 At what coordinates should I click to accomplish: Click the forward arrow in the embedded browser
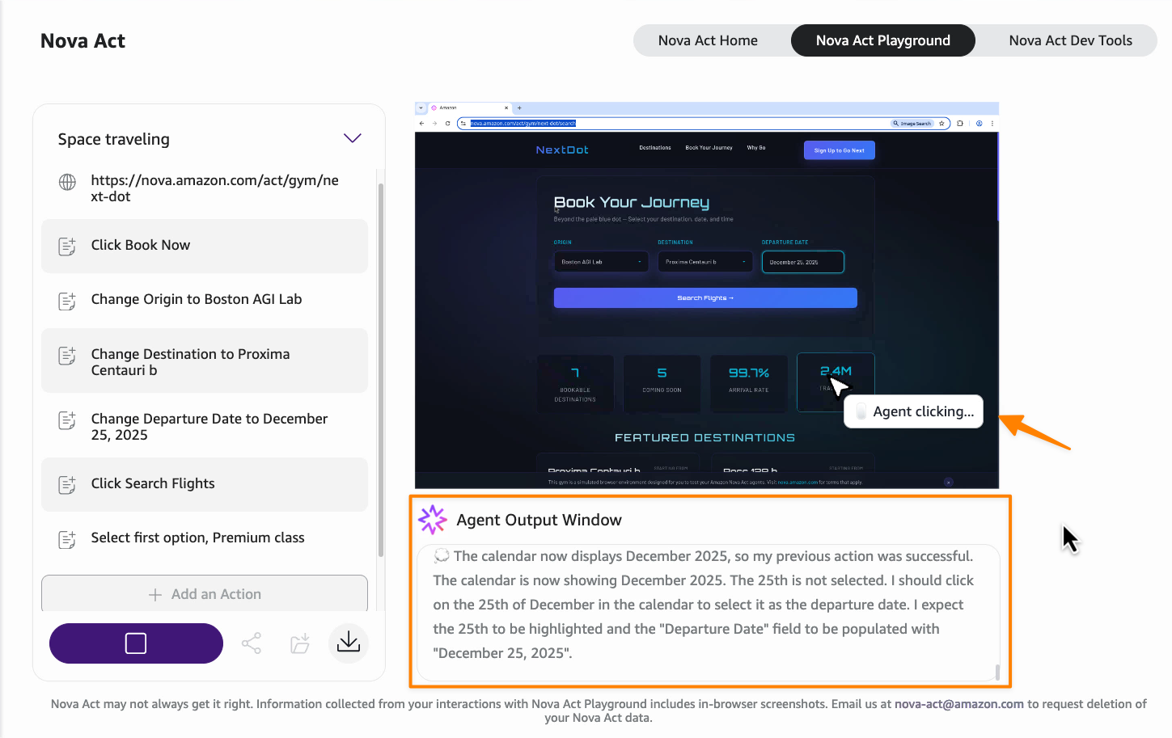tap(434, 124)
